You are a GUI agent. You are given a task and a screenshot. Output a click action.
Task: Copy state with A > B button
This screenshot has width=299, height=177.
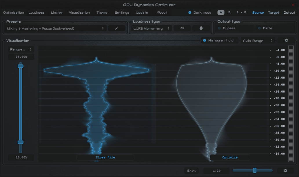pyautogui.click(x=241, y=12)
